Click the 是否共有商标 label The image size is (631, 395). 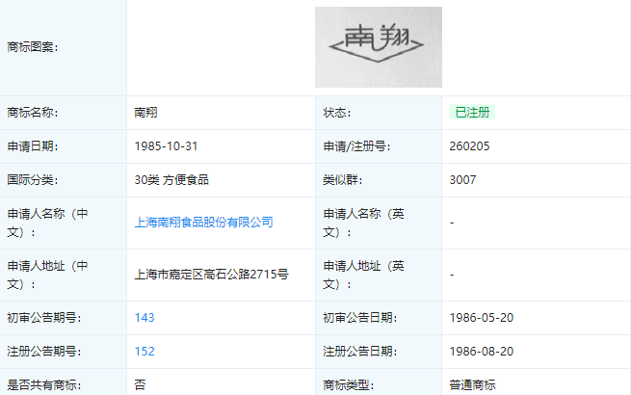(x=44, y=385)
